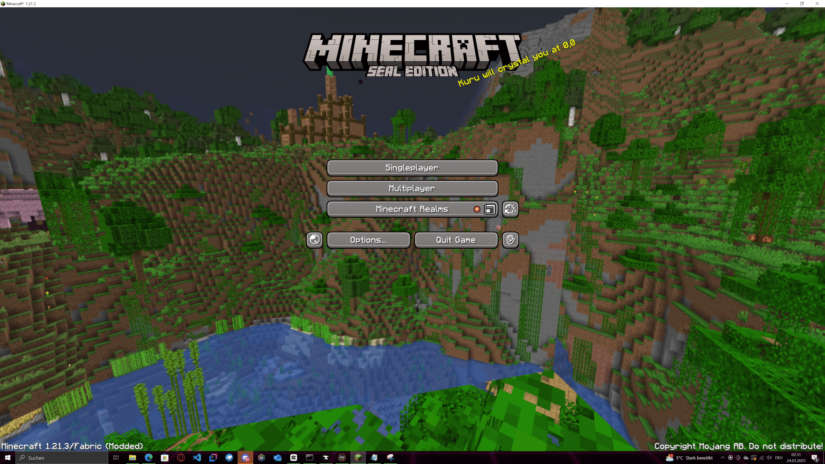The width and height of the screenshot is (825, 464).
Task: Open IntelliJ IDEA from the taskbar
Action: click(213, 458)
